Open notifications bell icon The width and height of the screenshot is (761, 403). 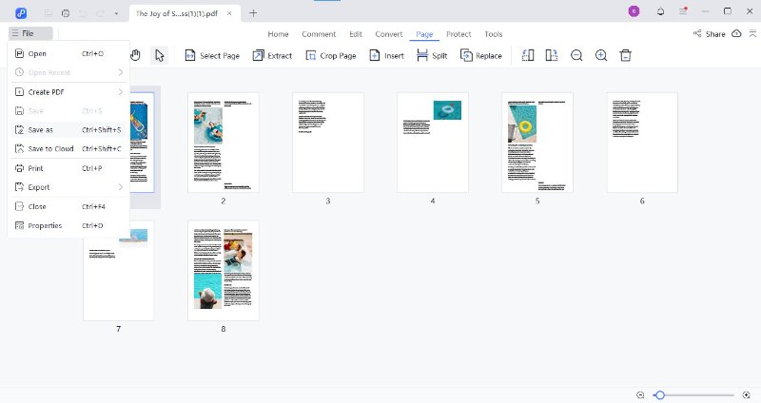(x=660, y=11)
